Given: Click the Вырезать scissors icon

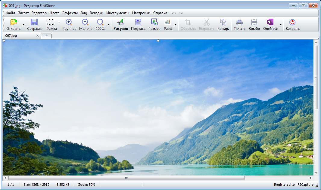Looking at the screenshot, I should (206, 22).
